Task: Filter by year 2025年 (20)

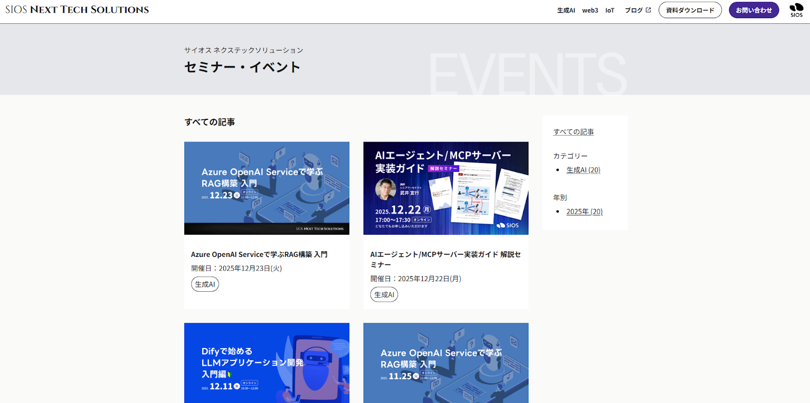Action: click(x=585, y=211)
